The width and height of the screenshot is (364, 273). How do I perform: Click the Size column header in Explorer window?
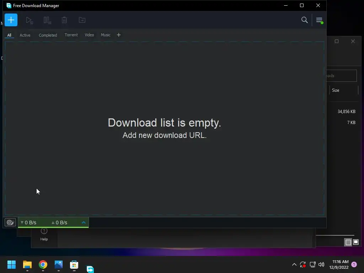344,90
